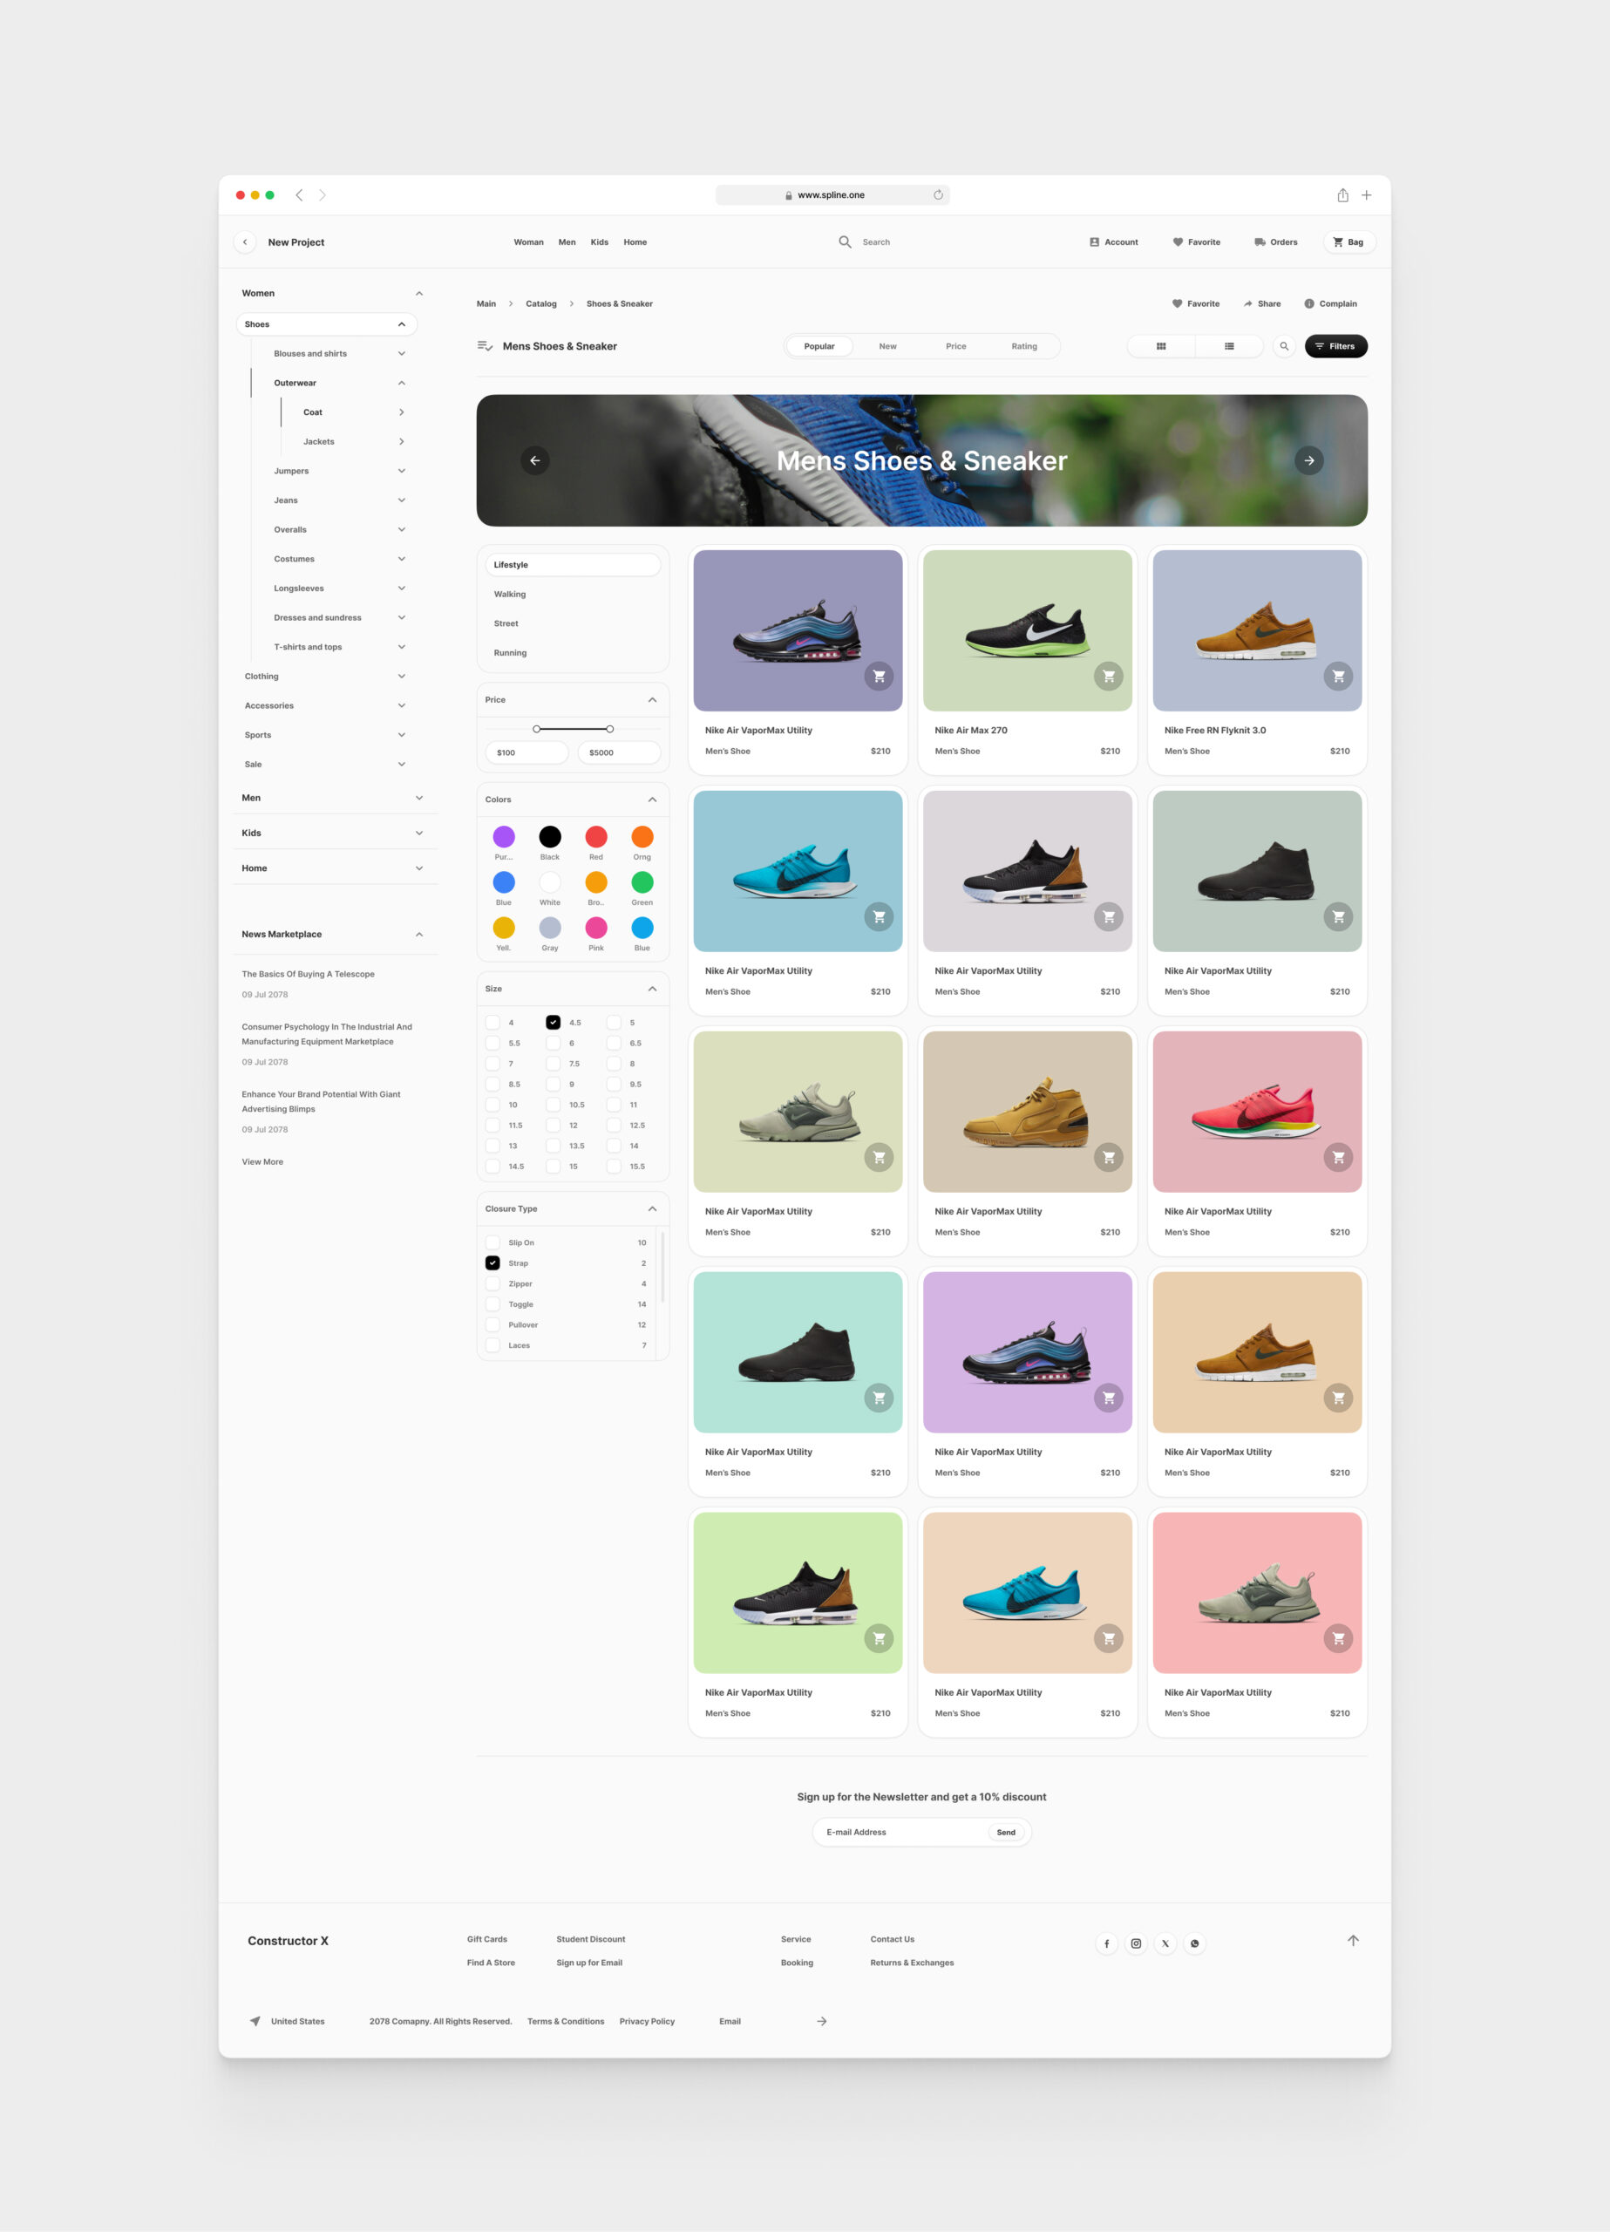Click the Share arrow icon in breadcrumb row
Viewport: 1610px width, 2232px height.
tap(1248, 304)
